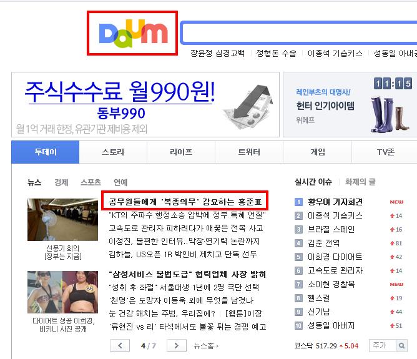Open trending issue 이종석 기습키스
417x359 pixels.
[x=335, y=215]
